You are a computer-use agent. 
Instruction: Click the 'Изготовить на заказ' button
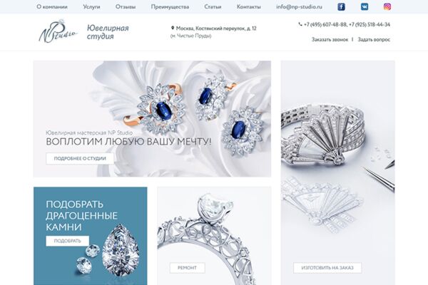tap(327, 268)
